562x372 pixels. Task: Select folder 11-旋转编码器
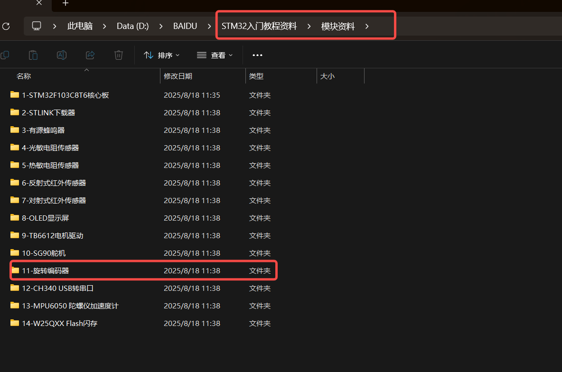[45, 270]
